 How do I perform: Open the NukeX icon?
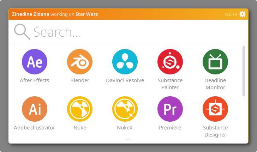125,109
